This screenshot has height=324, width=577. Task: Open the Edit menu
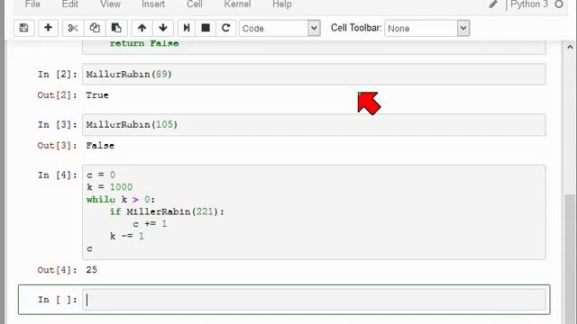[x=70, y=4]
